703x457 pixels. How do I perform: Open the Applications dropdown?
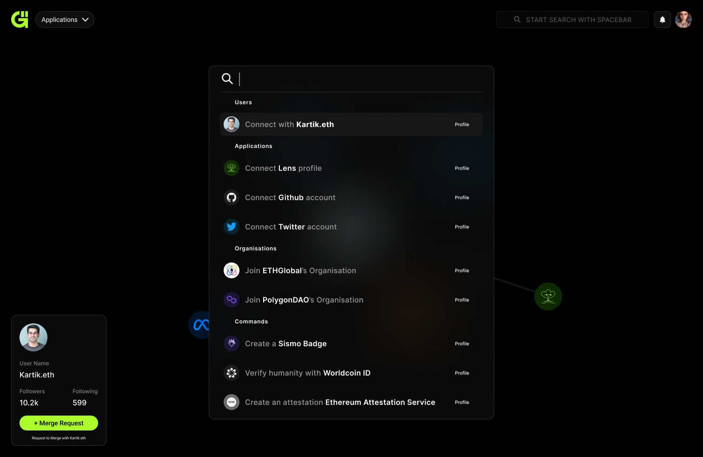coord(65,20)
